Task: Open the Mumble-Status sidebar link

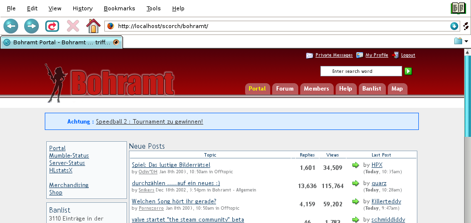Action: click(69, 156)
